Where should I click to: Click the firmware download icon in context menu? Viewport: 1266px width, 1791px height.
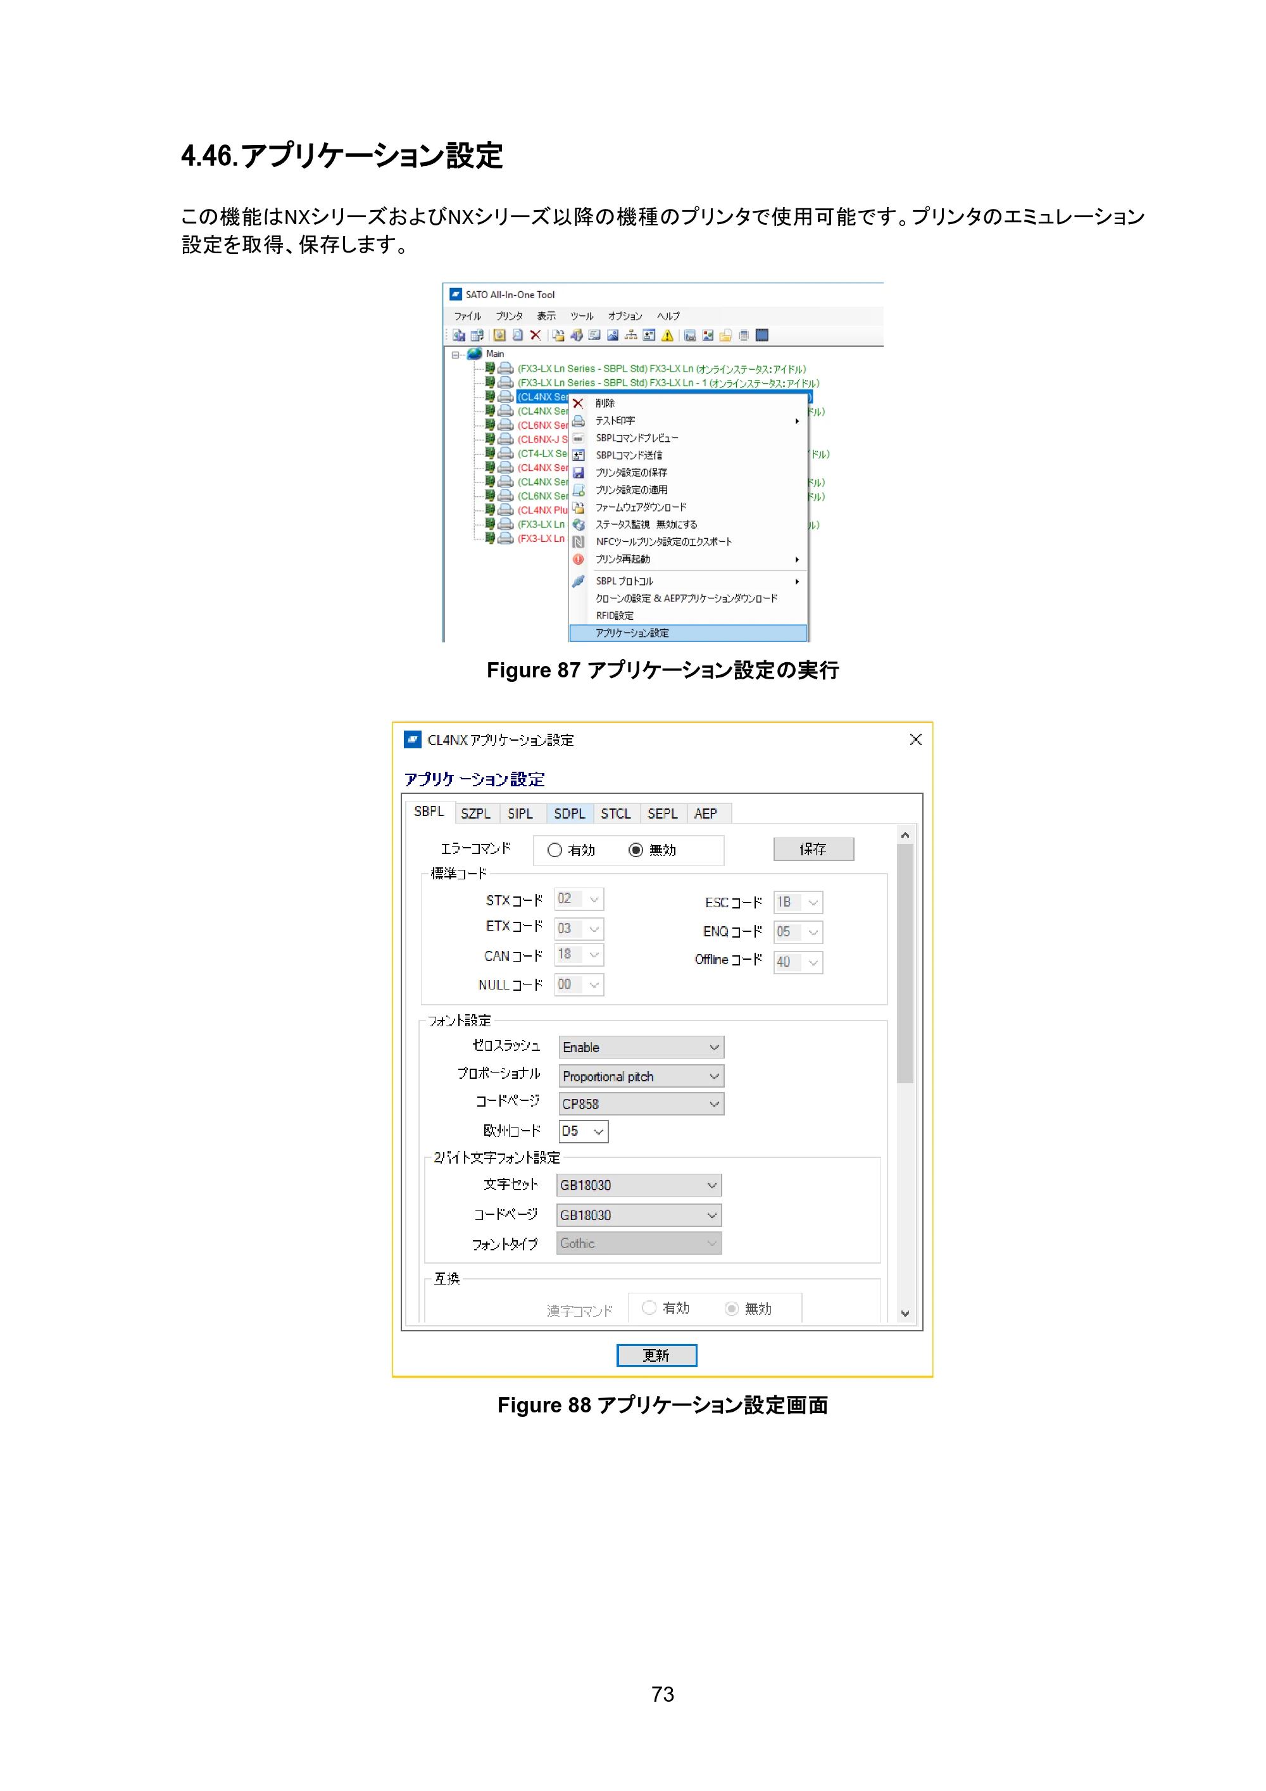579,507
